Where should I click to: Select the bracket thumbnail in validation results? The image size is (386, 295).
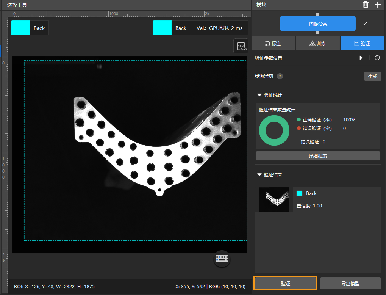(274, 199)
